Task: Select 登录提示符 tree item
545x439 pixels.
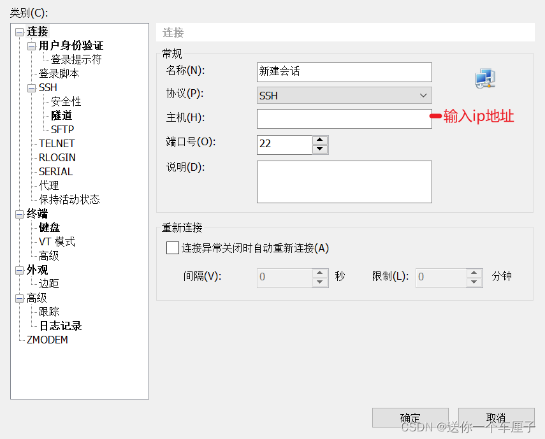Action: tap(76, 59)
